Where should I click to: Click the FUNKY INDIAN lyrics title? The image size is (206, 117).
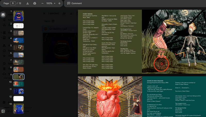point(88,14)
